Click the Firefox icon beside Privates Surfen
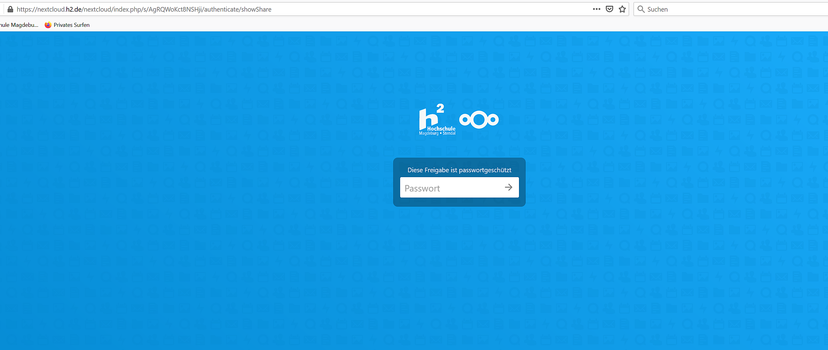 coord(48,25)
